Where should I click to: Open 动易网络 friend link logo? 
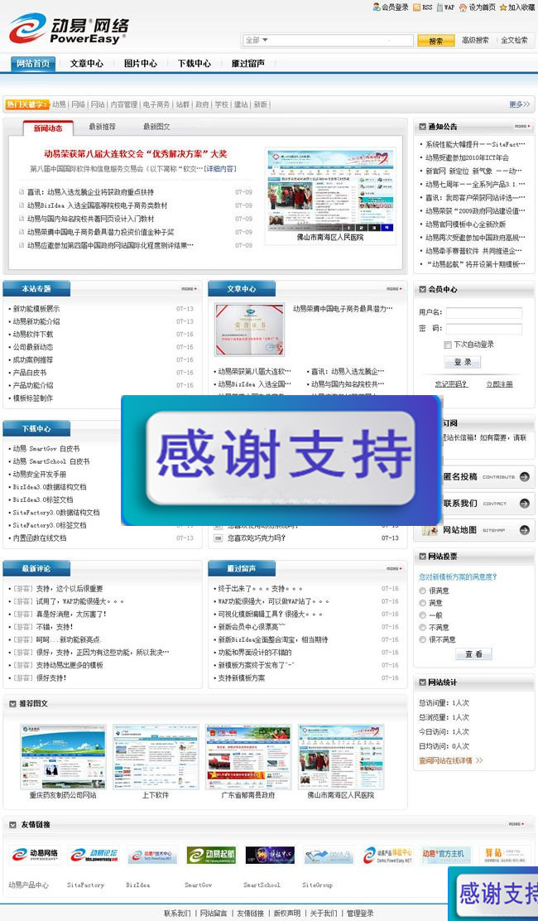pos(36,855)
